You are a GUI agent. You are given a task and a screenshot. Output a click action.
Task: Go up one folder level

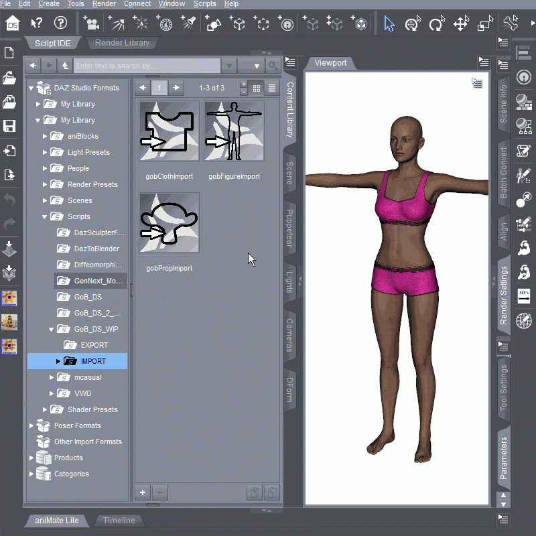coord(65,66)
